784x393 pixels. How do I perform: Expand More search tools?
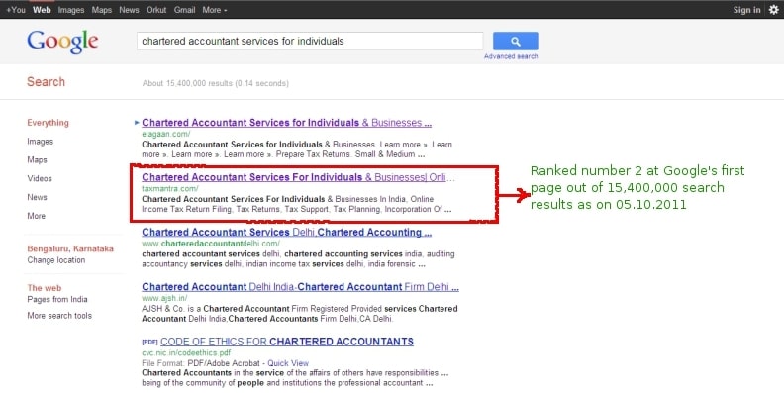(x=59, y=316)
